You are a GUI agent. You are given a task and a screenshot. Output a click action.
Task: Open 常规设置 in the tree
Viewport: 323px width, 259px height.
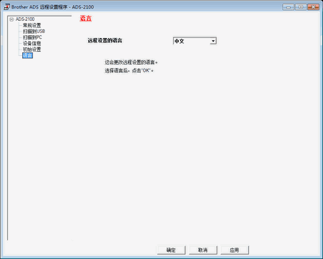pos(32,25)
